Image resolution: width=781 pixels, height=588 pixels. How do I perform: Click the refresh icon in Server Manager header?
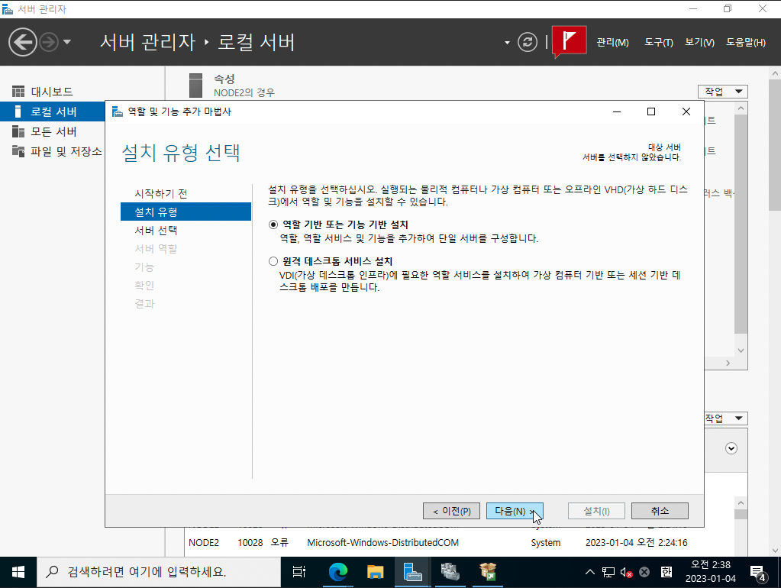(528, 42)
